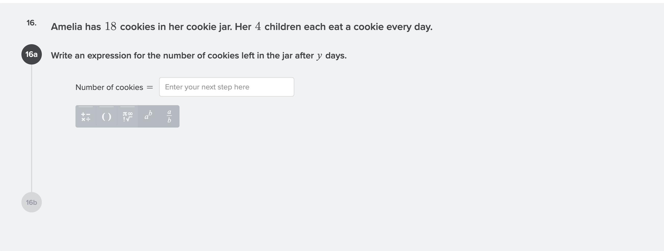Click the equals sign before the answer box
This screenshot has width=664, height=251.
[x=150, y=88]
